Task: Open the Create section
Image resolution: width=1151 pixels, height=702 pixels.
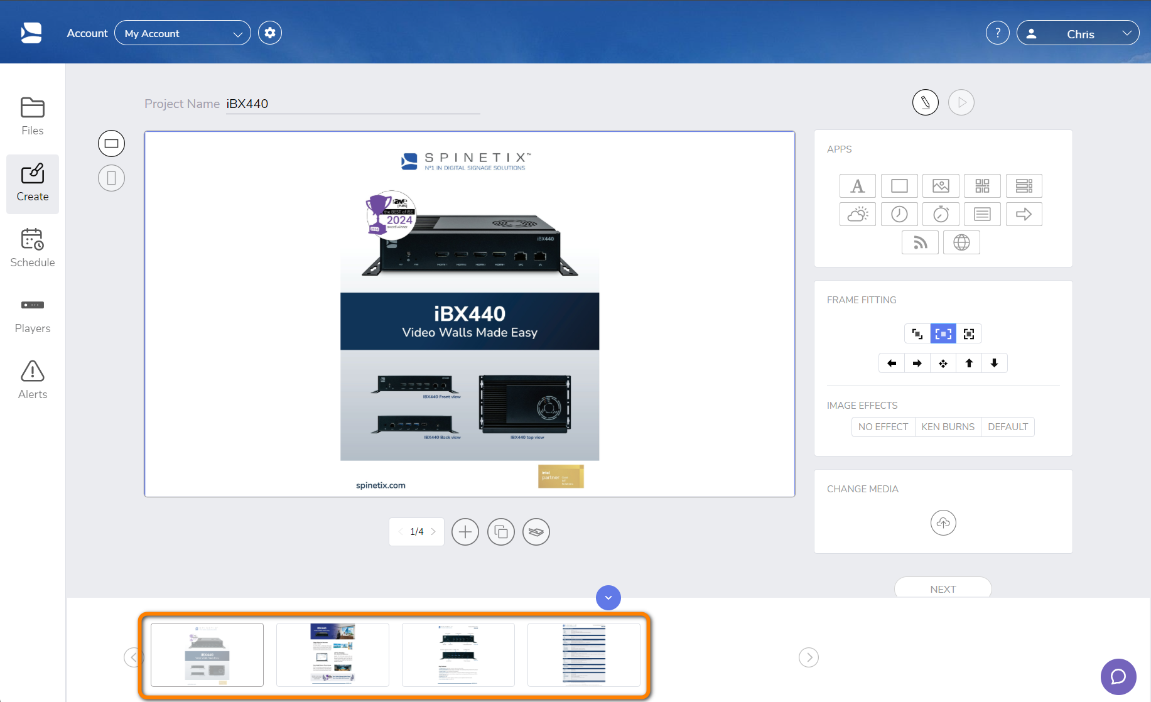Action: pyautogui.click(x=33, y=183)
